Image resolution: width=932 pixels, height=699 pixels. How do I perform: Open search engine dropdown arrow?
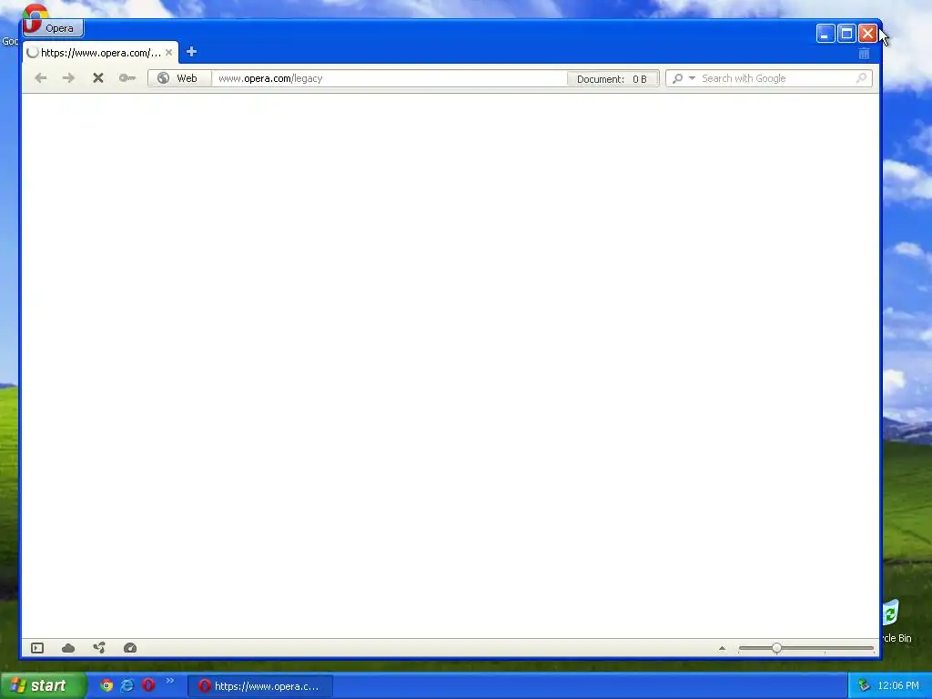(x=692, y=78)
